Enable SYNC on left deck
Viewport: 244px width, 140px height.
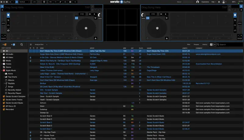point(82,14)
